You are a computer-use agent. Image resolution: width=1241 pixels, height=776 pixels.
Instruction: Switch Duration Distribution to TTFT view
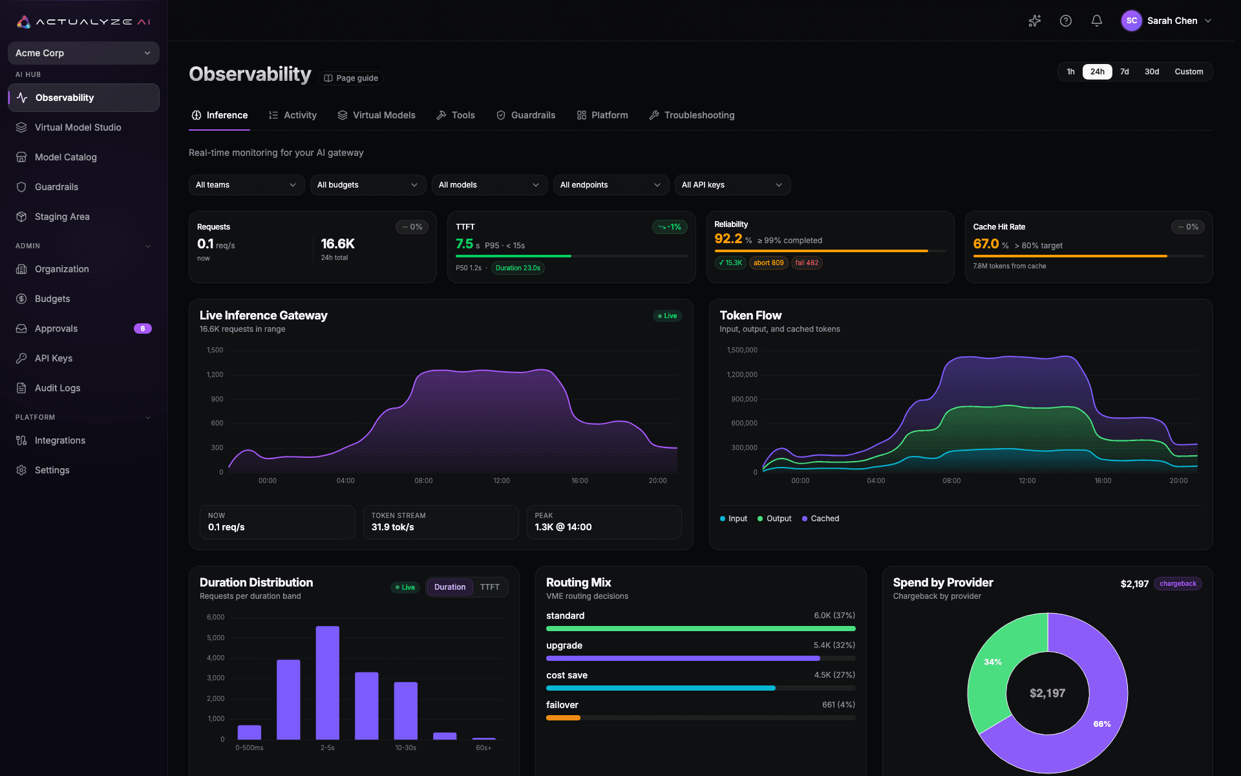click(490, 587)
